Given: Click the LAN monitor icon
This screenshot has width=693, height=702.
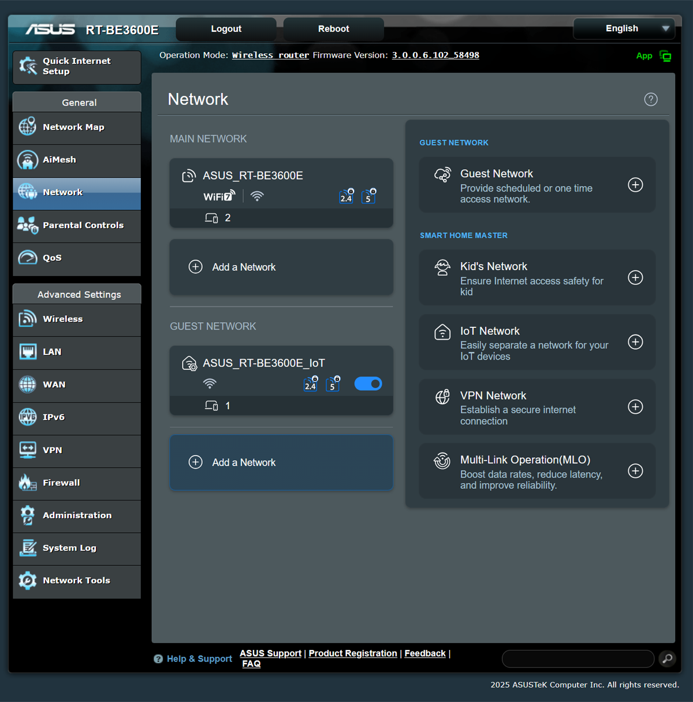Looking at the screenshot, I should 28,352.
